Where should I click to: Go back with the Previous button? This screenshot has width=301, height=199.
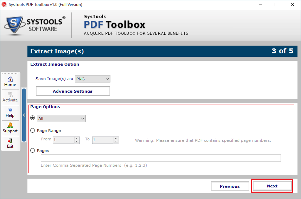click(230, 186)
